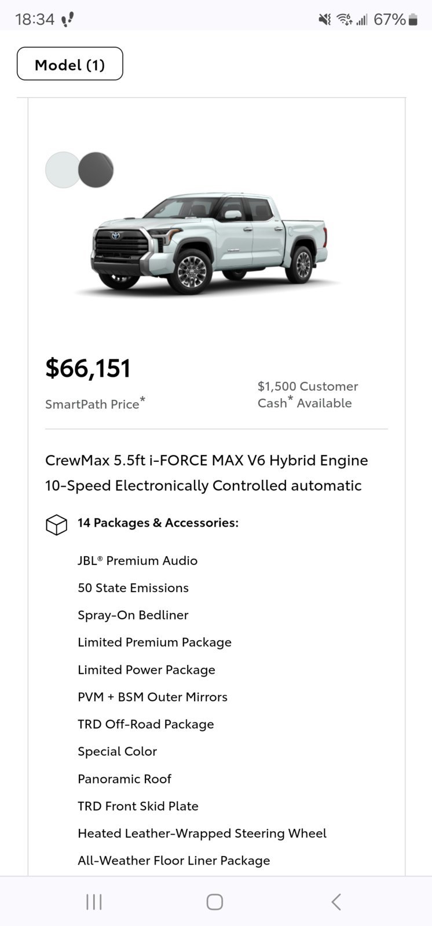The width and height of the screenshot is (432, 926).
Task: Open SmartPath Price disclaimer
Action: tap(95, 403)
